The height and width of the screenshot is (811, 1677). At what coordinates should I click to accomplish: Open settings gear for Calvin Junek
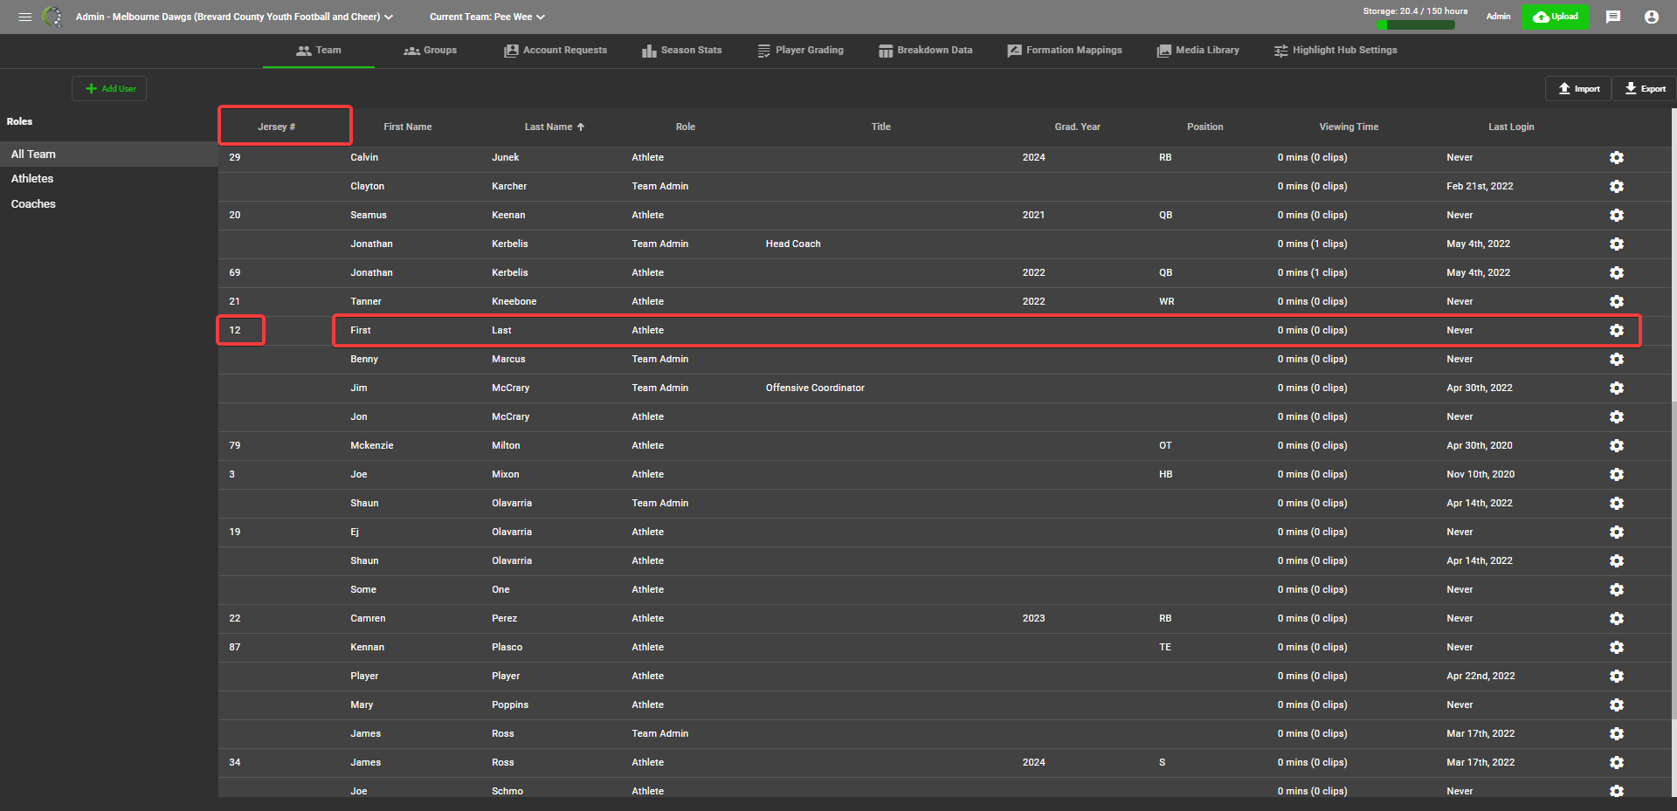1617,157
